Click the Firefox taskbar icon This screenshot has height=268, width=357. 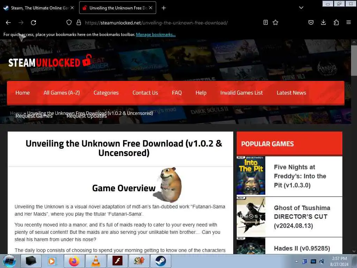[x=74, y=261]
